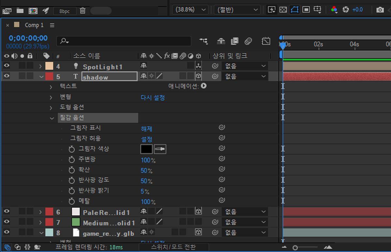Expand the 변형 property group under shadow
Viewport: 391px width, 252px height.
[51, 97]
